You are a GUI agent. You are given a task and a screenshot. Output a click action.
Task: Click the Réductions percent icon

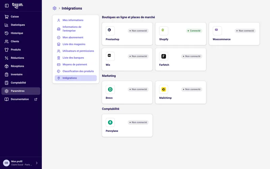point(6,58)
